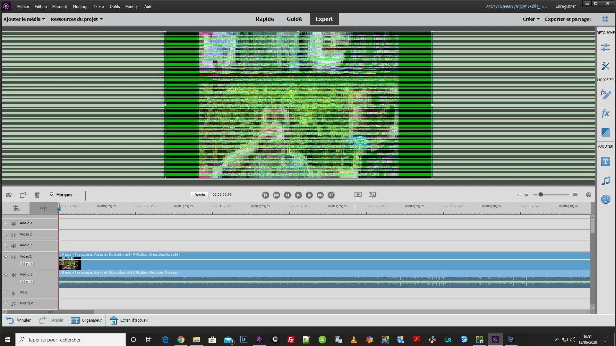Adjust the timeline zoom slider
The height and width of the screenshot is (346, 616).
[x=541, y=194]
